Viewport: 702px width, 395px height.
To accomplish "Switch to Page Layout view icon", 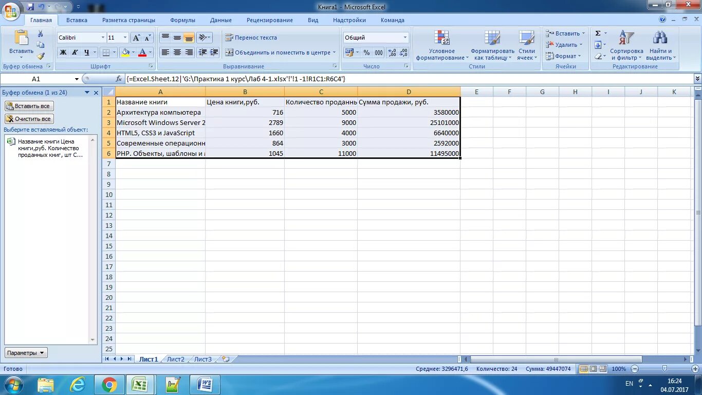I will tap(594, 369).
